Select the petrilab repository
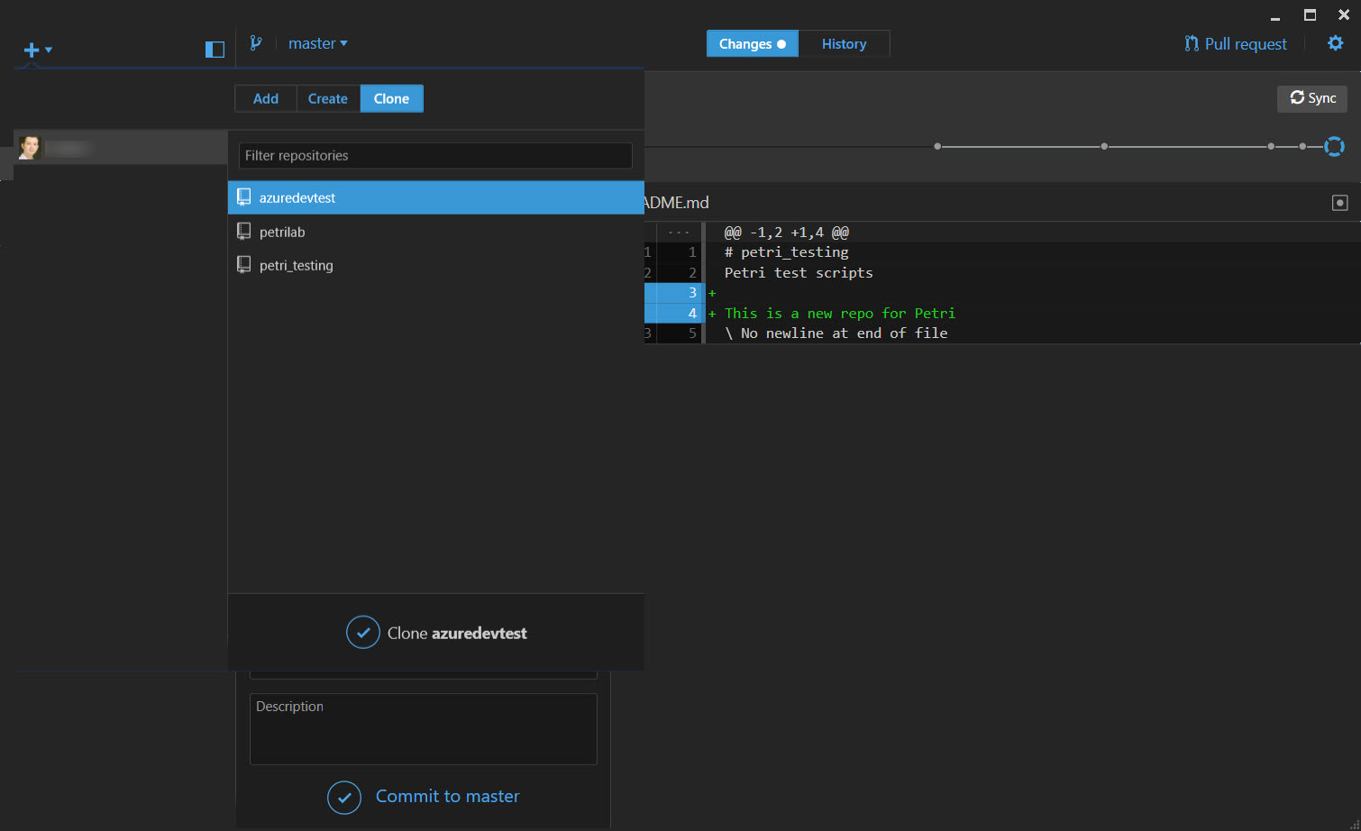Image resolution: width=1361 pixels, height=831 pixels. [436, 232]
